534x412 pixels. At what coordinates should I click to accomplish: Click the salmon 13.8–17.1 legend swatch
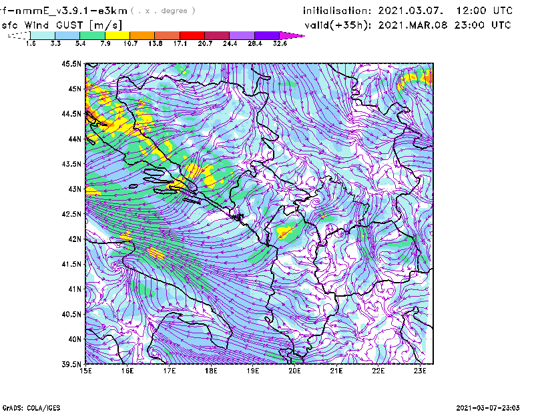[168, 35]
